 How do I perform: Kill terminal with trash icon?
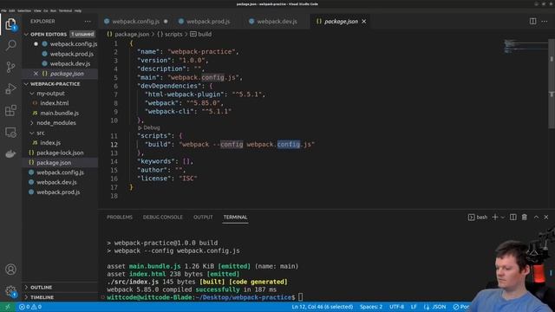click(x=524, y=217)
